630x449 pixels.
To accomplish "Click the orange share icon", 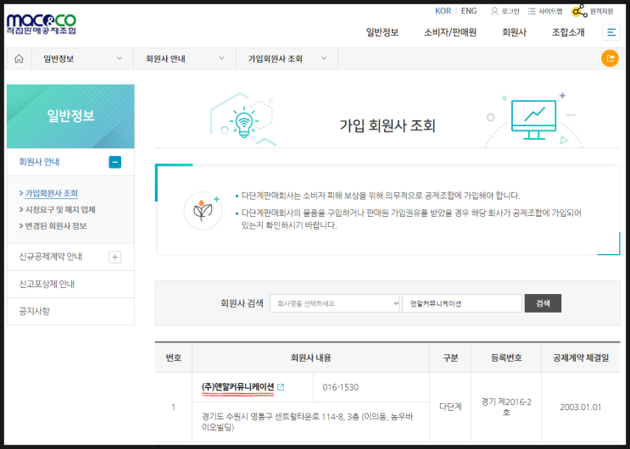I will pyautogui.click(x=610, y=58).
